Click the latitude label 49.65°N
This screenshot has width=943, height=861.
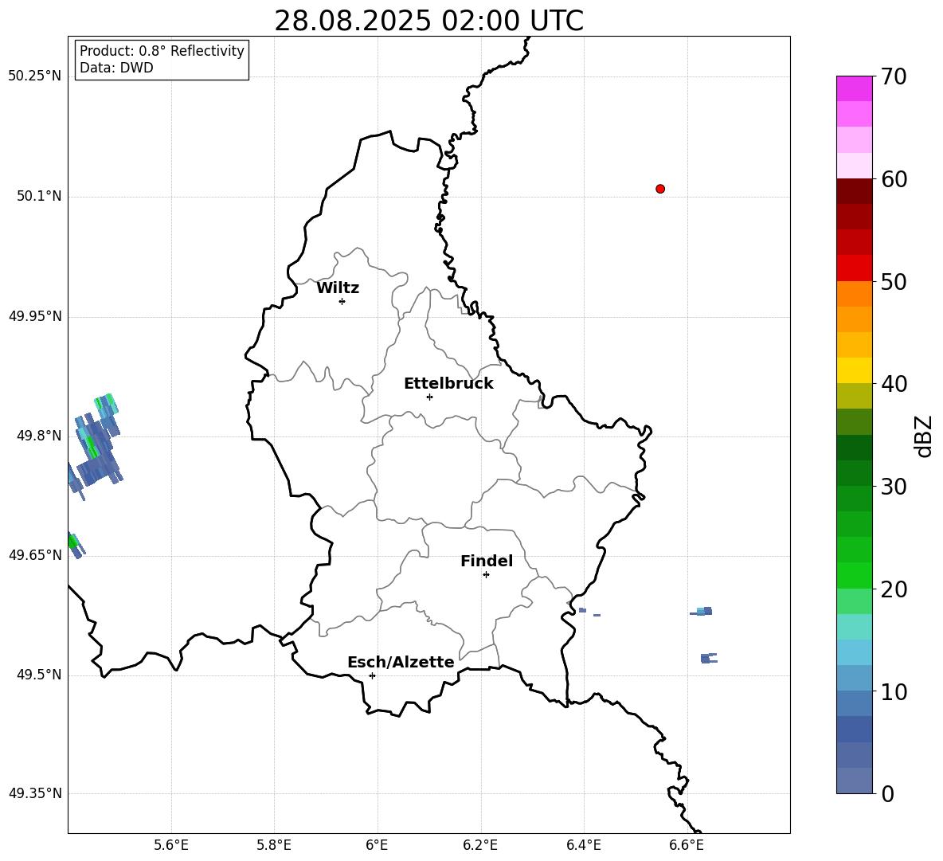[x=35, y=555]
